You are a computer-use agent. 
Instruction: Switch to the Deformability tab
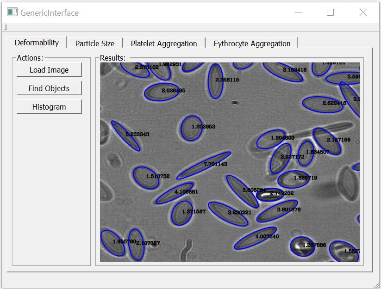pyautogui.click(x=37, y=43)
